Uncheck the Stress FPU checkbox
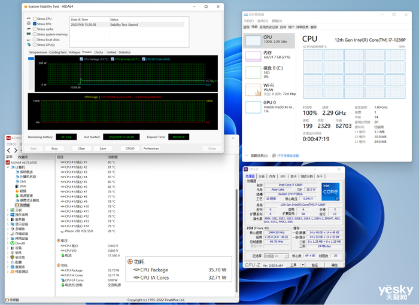Viewport: 419px width, 305px height. click(34, 24)
